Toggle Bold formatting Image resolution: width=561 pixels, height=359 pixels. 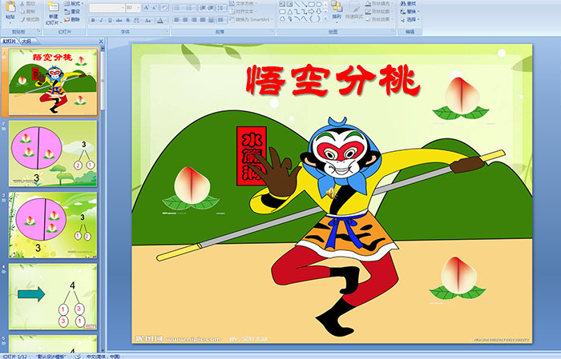click(93, 20)
